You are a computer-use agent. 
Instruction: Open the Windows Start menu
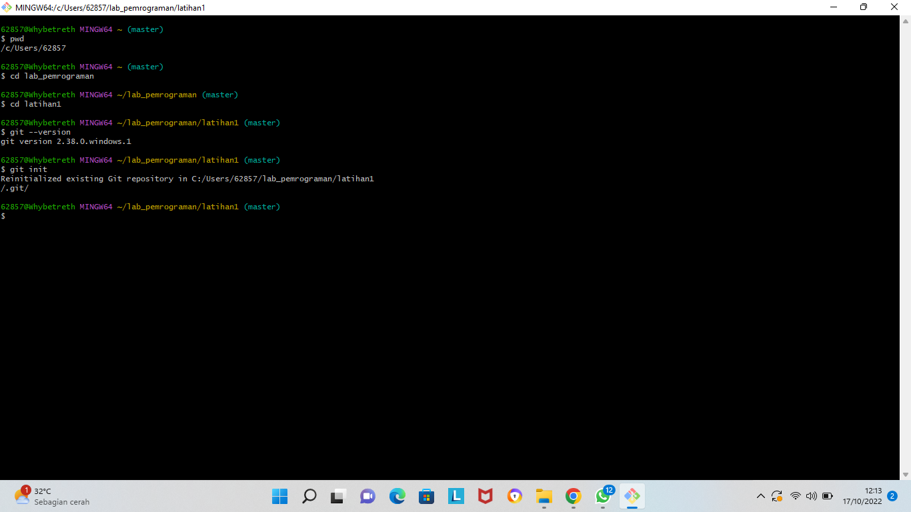[x=279, y=496]
